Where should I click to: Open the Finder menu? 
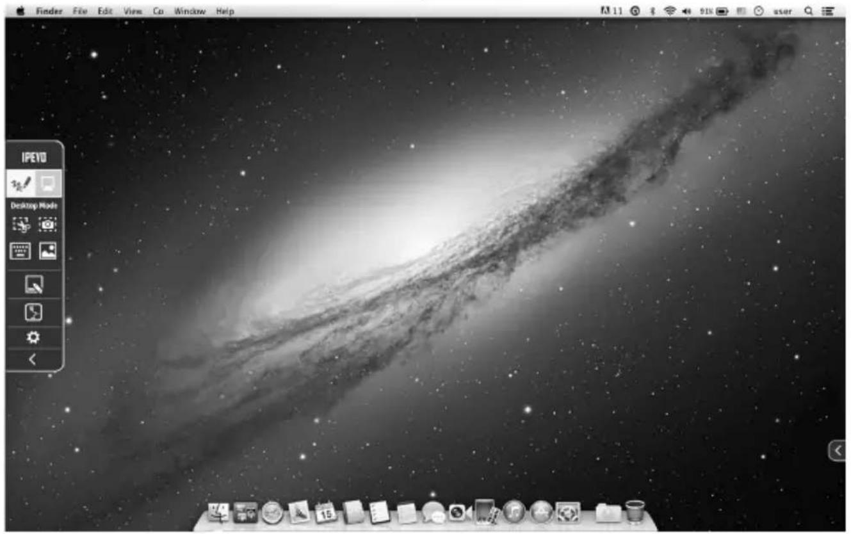[x=49, y=11]
